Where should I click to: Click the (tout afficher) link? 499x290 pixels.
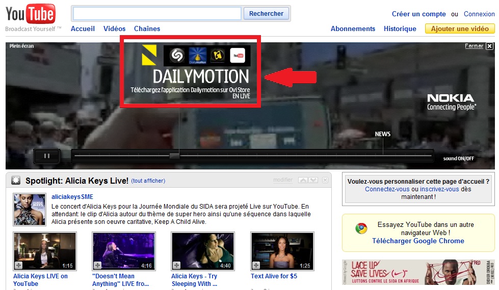pyautogui.click(x=148, y=181)
